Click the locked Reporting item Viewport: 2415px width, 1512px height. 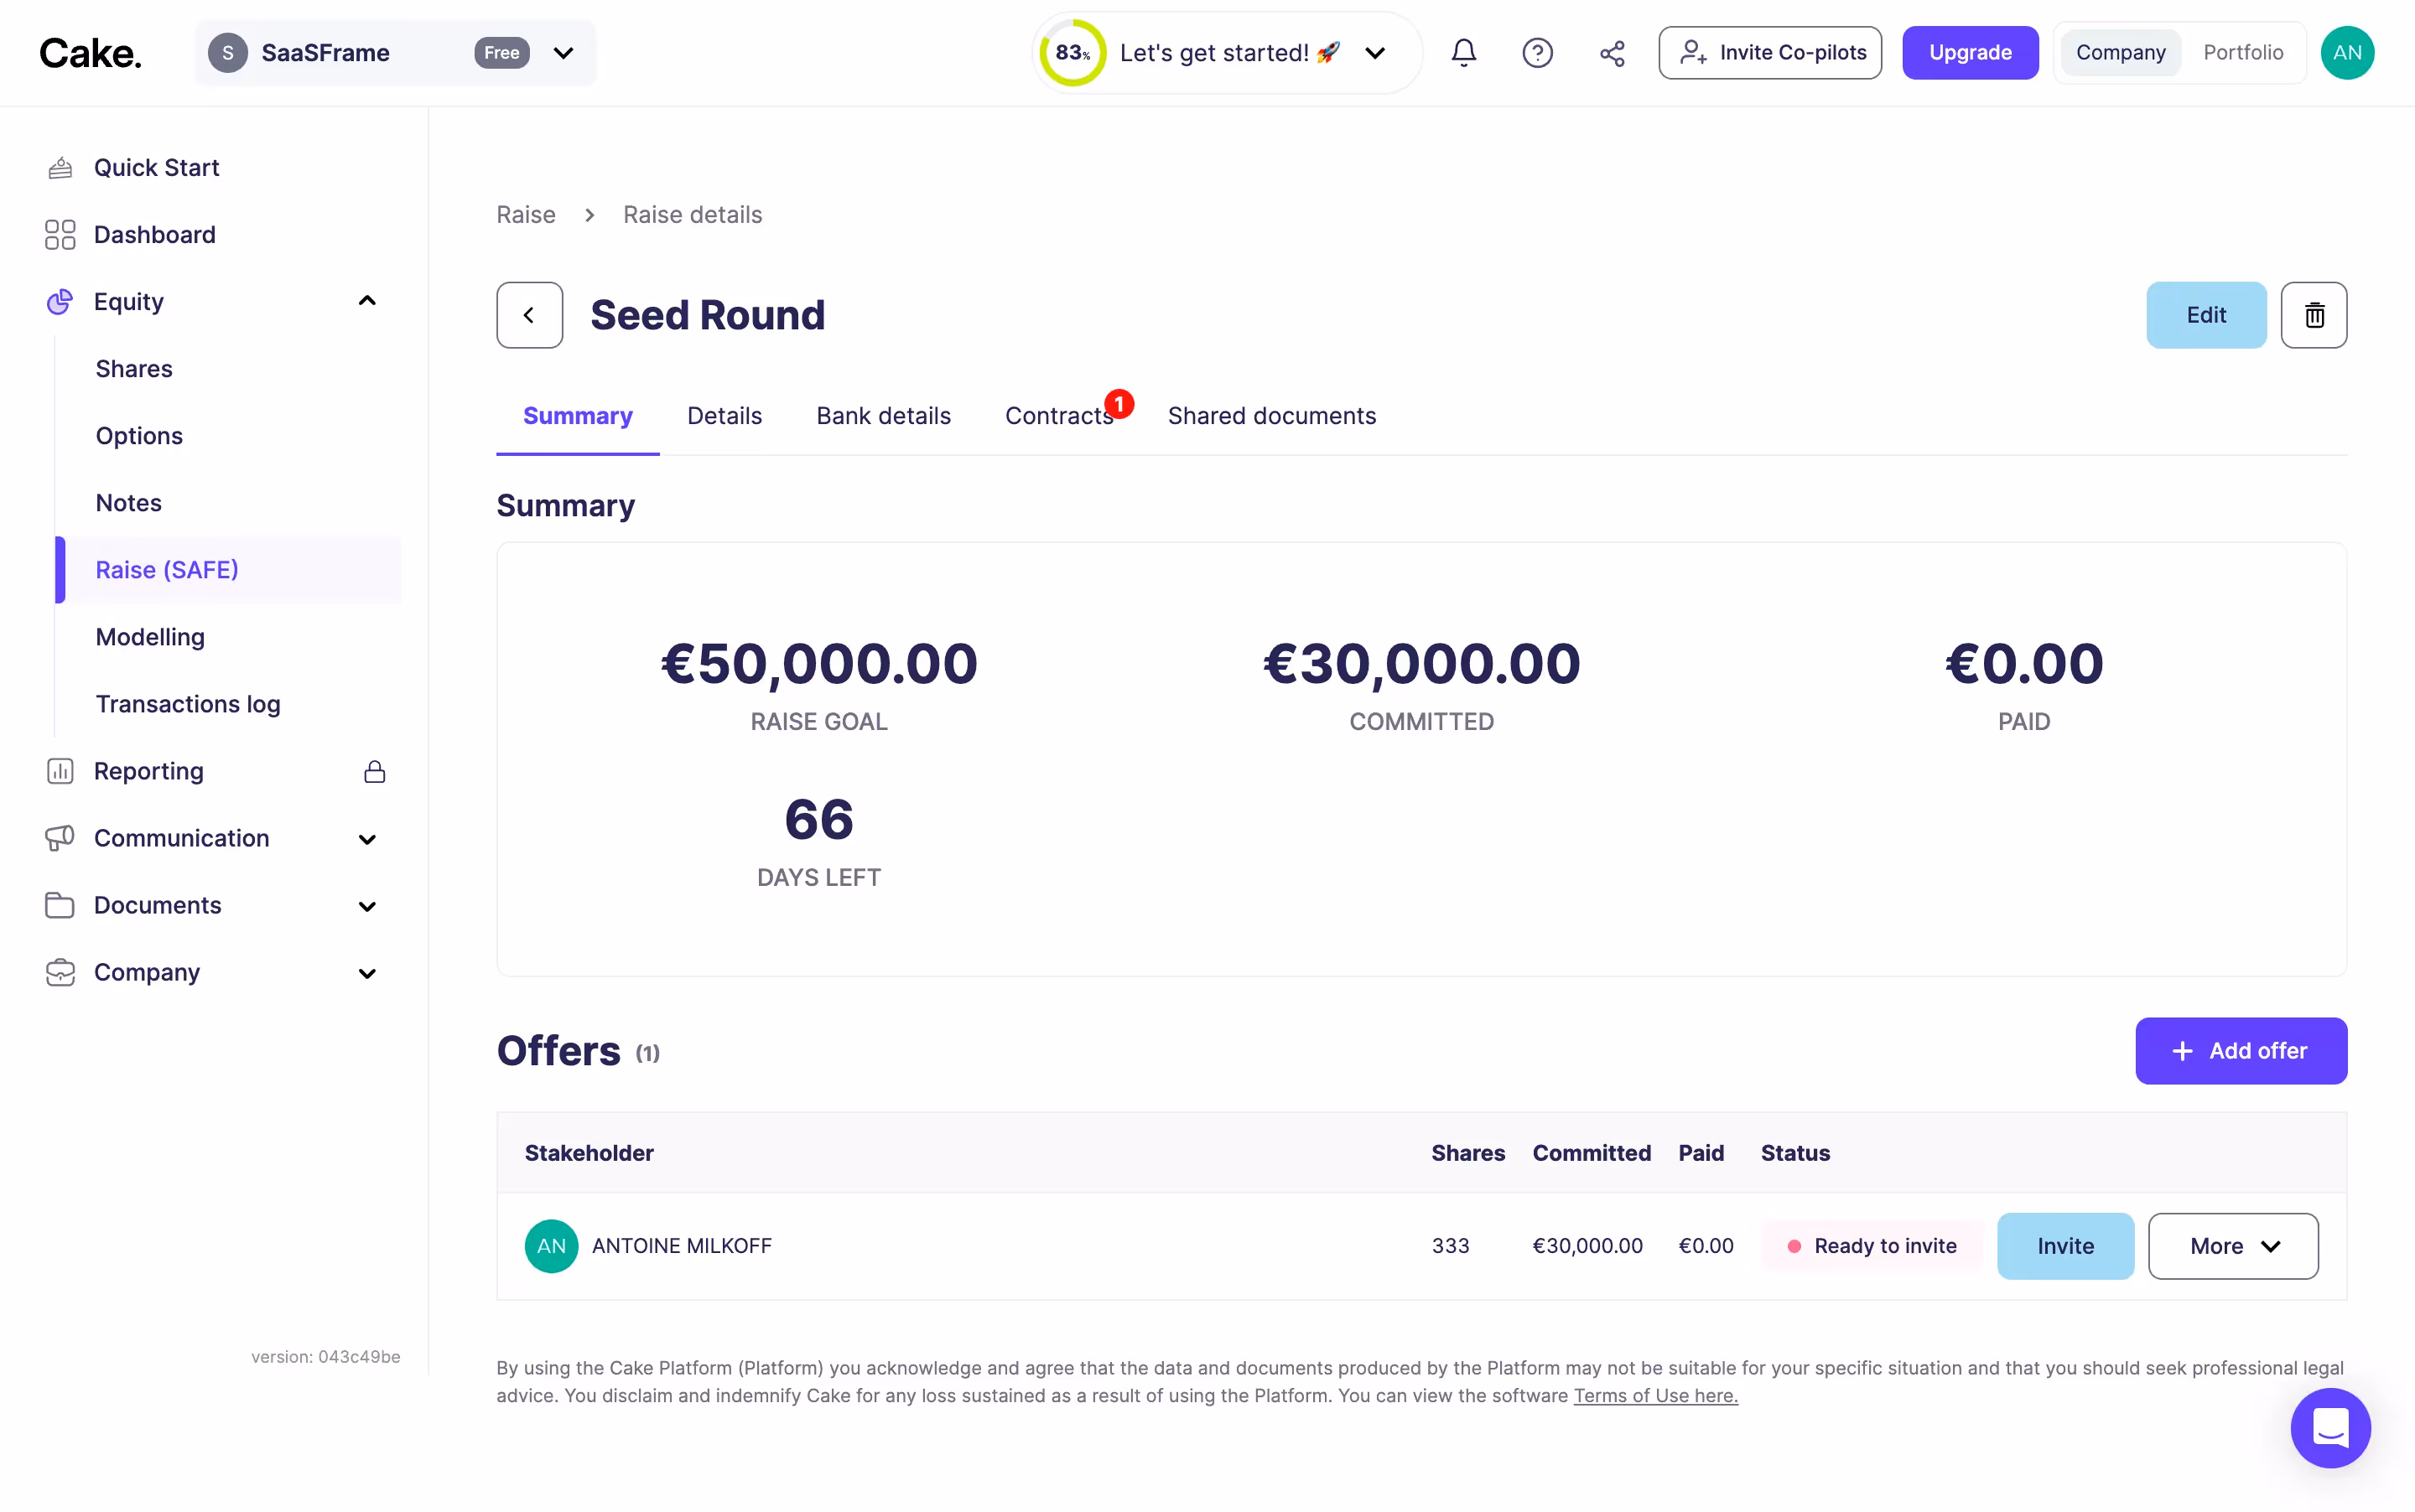[148, 771]
